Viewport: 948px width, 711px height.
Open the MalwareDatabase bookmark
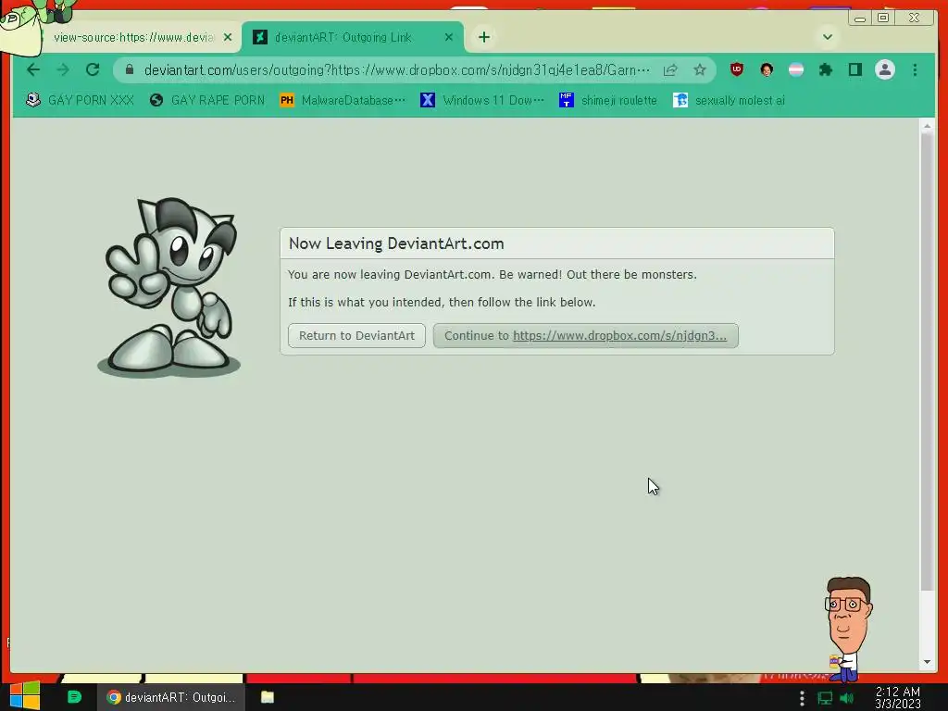[x=343, y=100]
